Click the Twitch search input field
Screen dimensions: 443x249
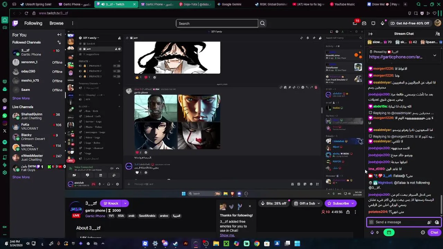(x=217, y=23)
